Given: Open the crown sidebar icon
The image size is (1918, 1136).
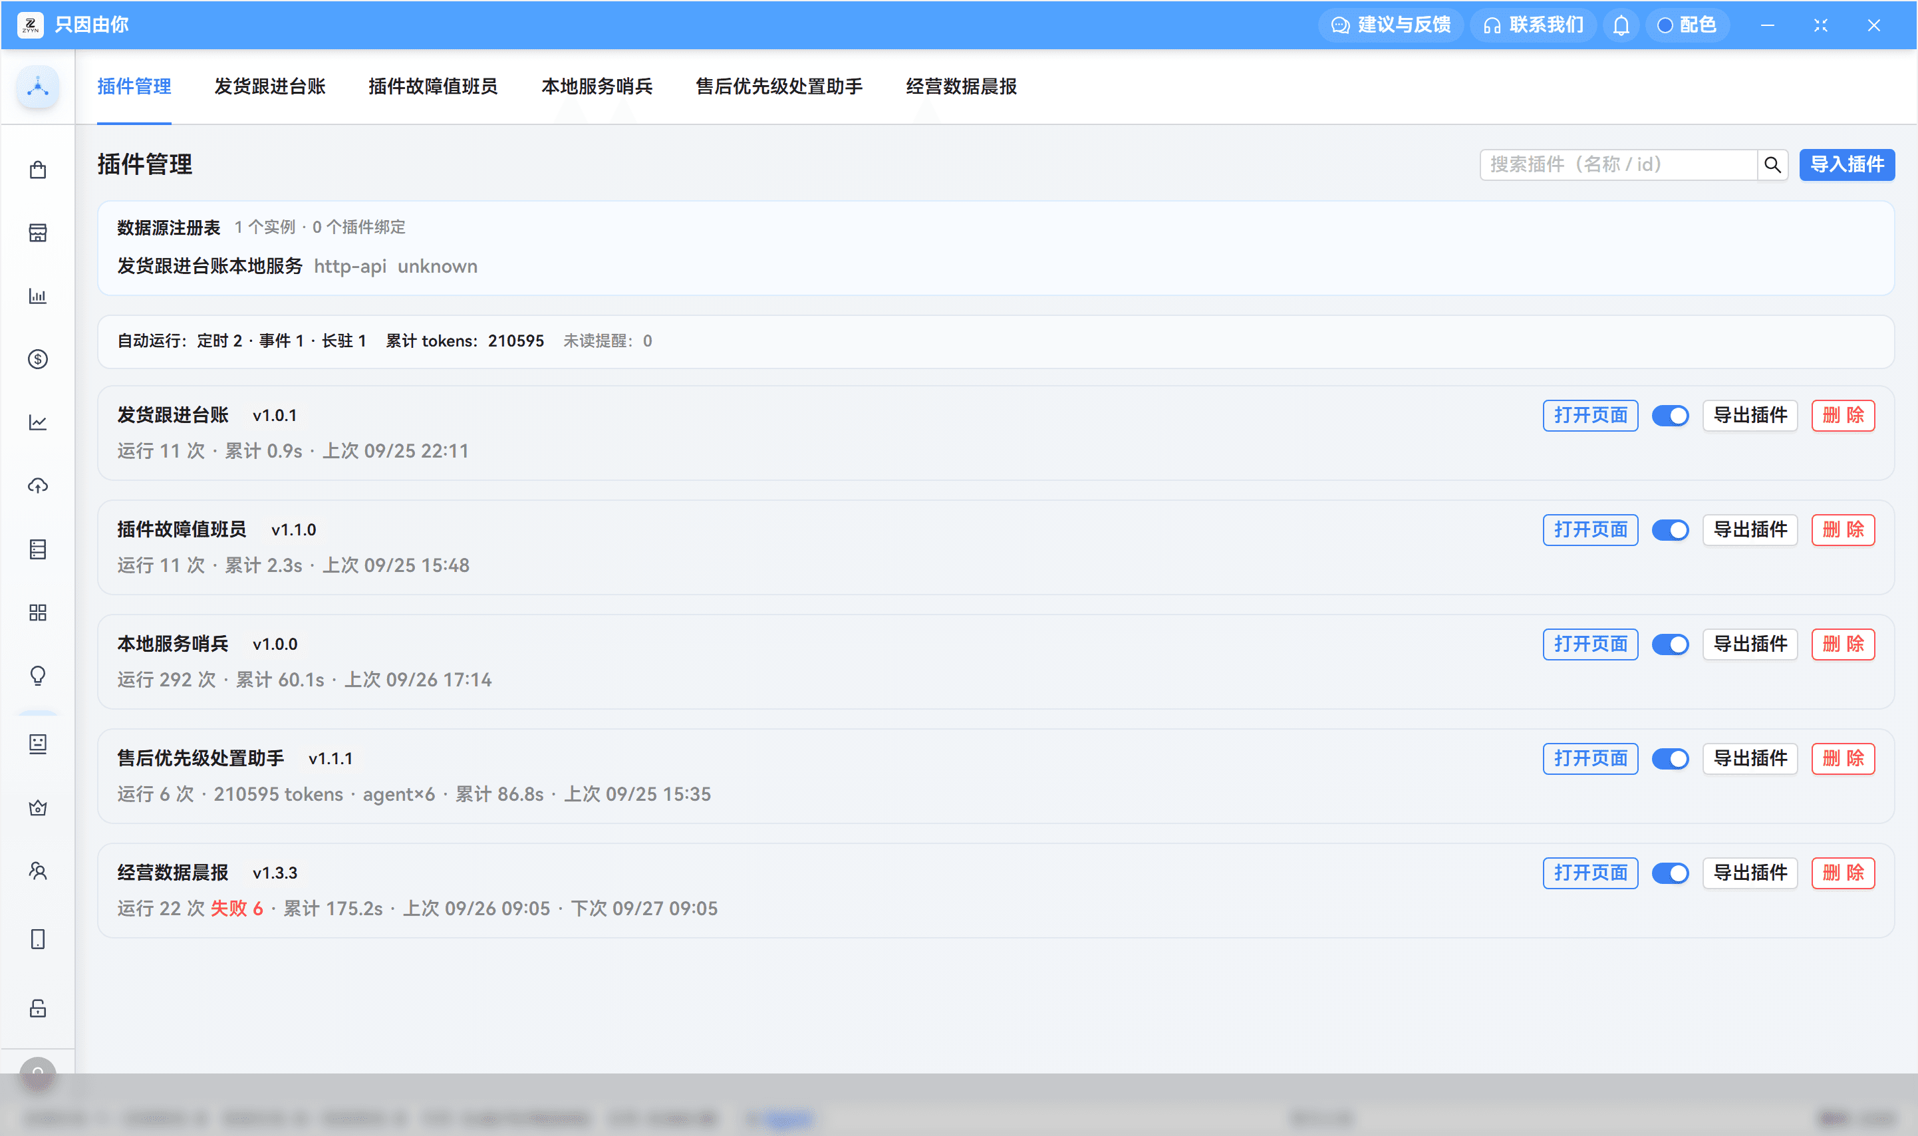Looking at the screenshot, I should pyautogui.click(x=37, y=807).
